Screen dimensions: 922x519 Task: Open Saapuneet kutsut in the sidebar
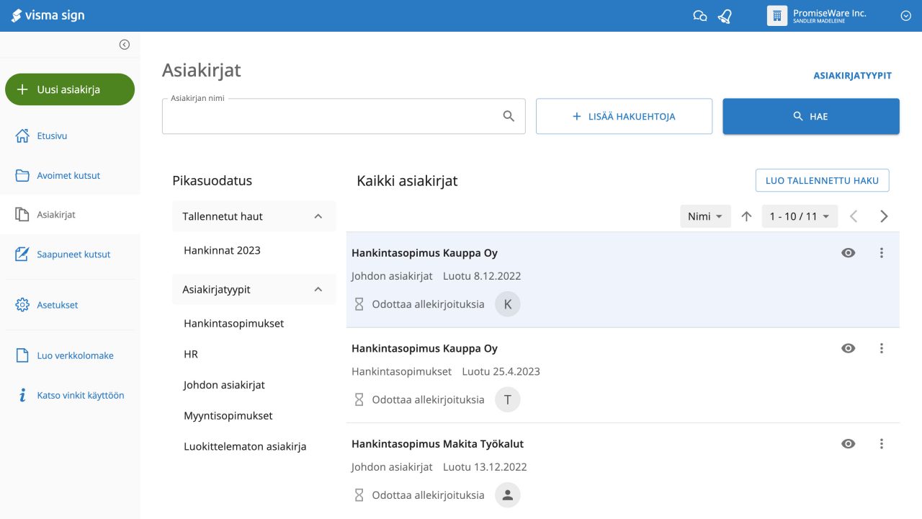[73, 254]
